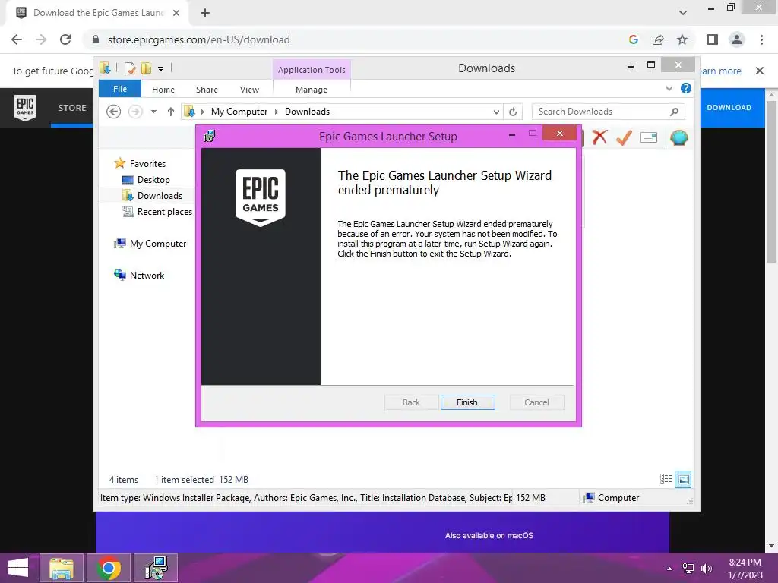
Task: Click breadcrumb arrow after My Computer
Action: pos(277,112)
